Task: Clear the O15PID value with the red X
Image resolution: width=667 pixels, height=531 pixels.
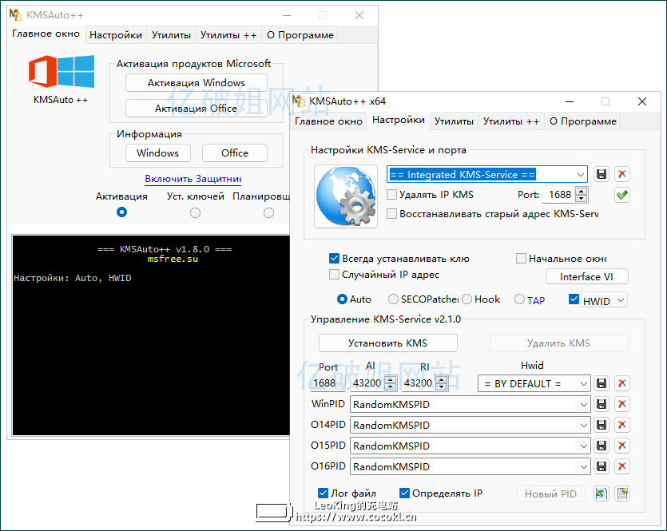Action: [x=622, y=446]
